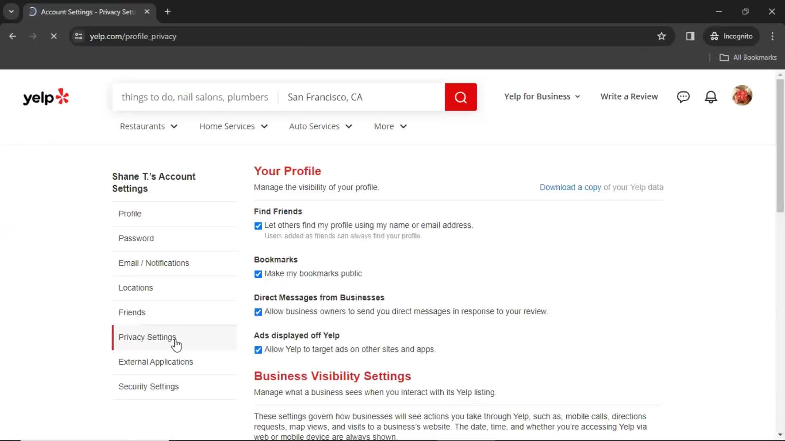Expand the Restaurants dropdown
Screen dimensions: 785x441
pyautogui.click(x=149, y=127)
